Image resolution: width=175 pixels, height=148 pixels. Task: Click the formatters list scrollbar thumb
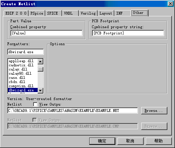pos(40,69)
